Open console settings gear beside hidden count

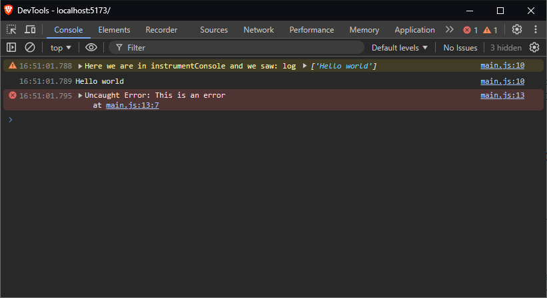[x=534, y=47]
